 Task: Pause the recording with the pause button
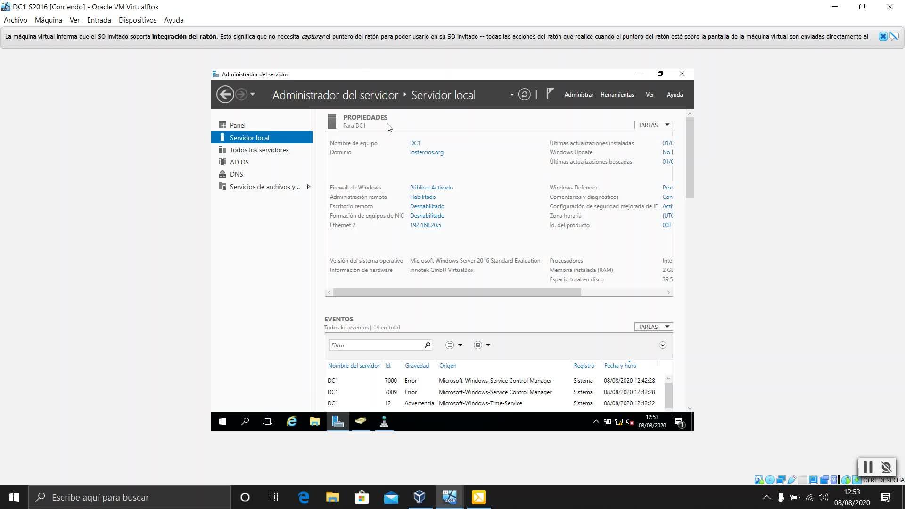(868, 467)
